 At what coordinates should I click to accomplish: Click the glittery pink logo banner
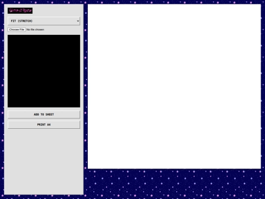tap(20, 11)
